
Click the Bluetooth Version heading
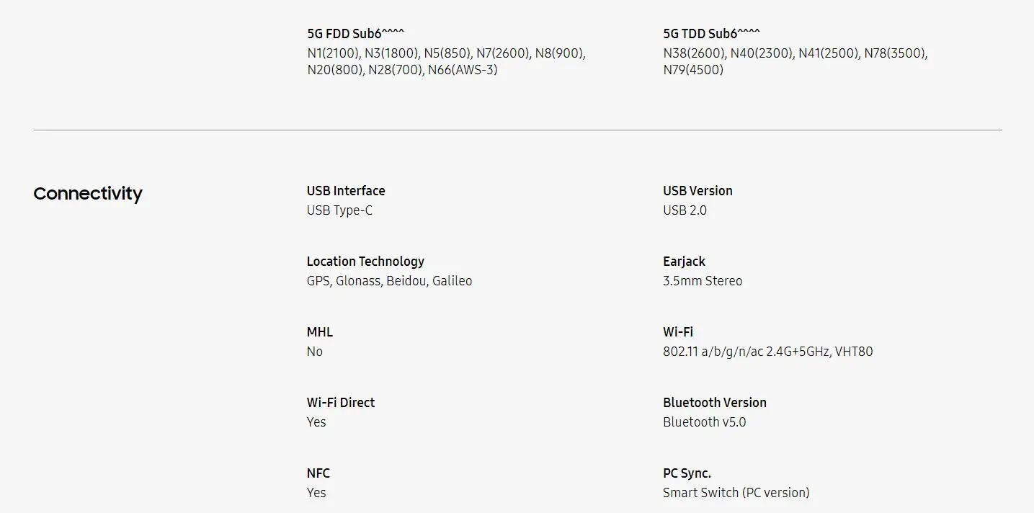tap(715, 403)
